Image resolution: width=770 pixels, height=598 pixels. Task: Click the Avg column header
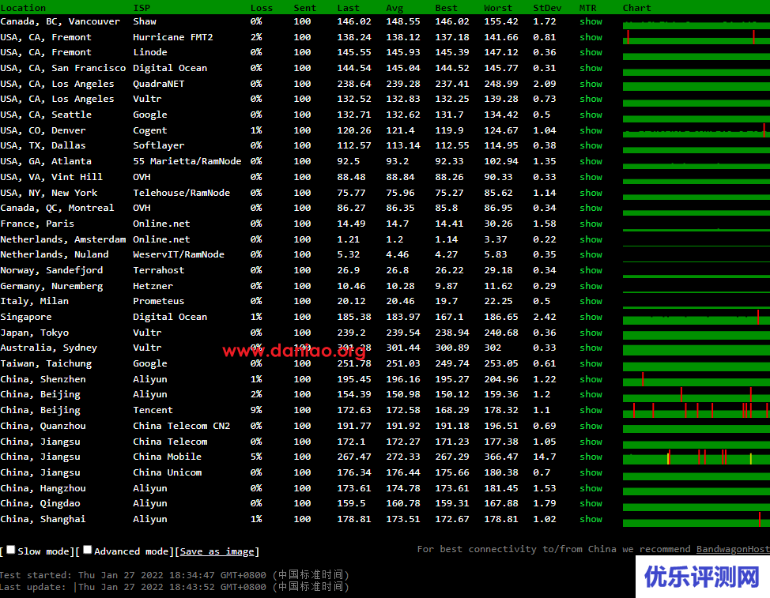coord(394,8)
